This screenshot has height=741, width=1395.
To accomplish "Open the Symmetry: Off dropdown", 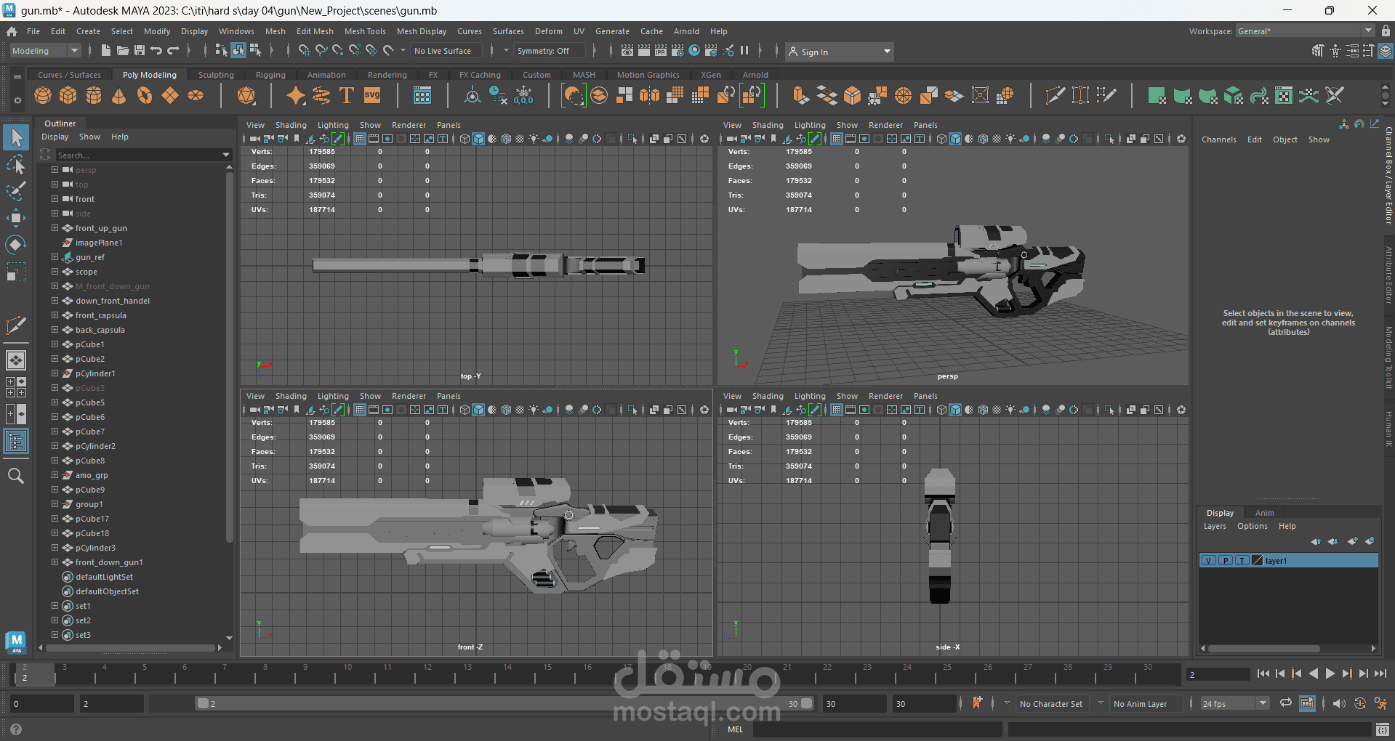I will point(548,51).
